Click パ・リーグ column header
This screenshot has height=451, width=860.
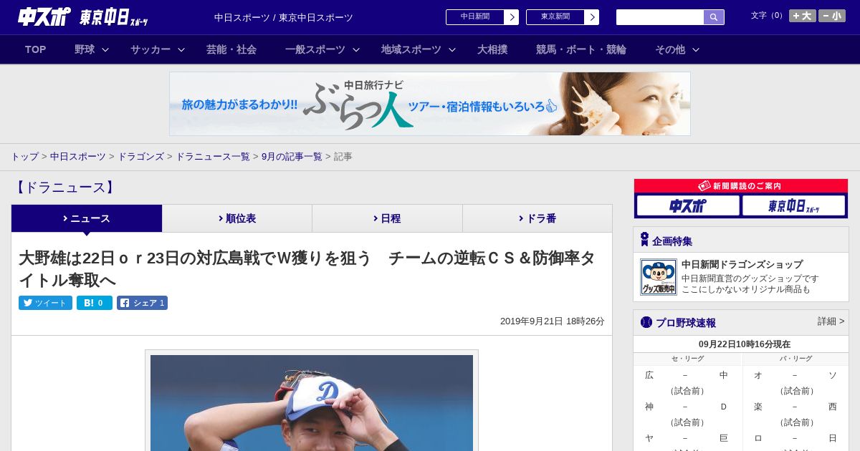(795, 359)
